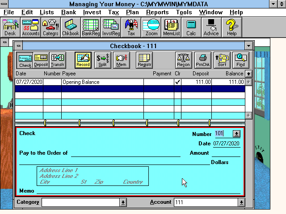Select the Opening Balance payee cell

[x=102, y=82]
